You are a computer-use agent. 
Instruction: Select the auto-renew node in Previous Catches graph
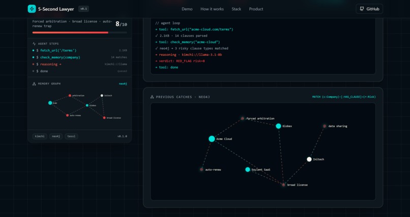(201, 169)
